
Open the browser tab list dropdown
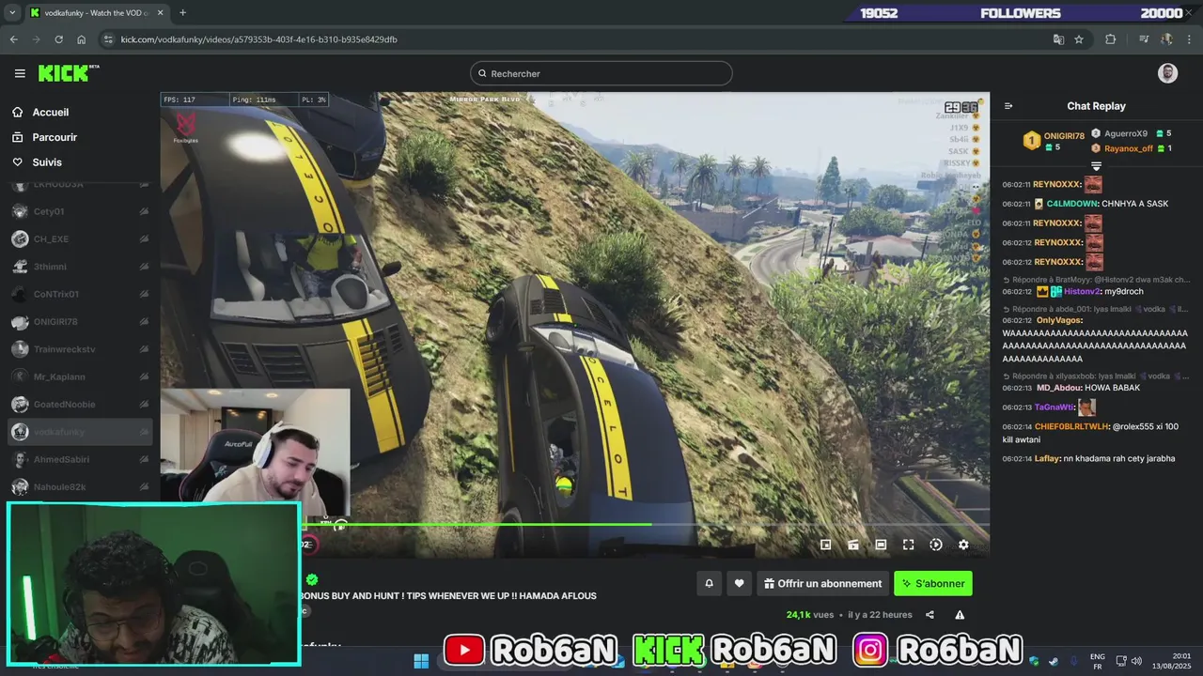12,13
